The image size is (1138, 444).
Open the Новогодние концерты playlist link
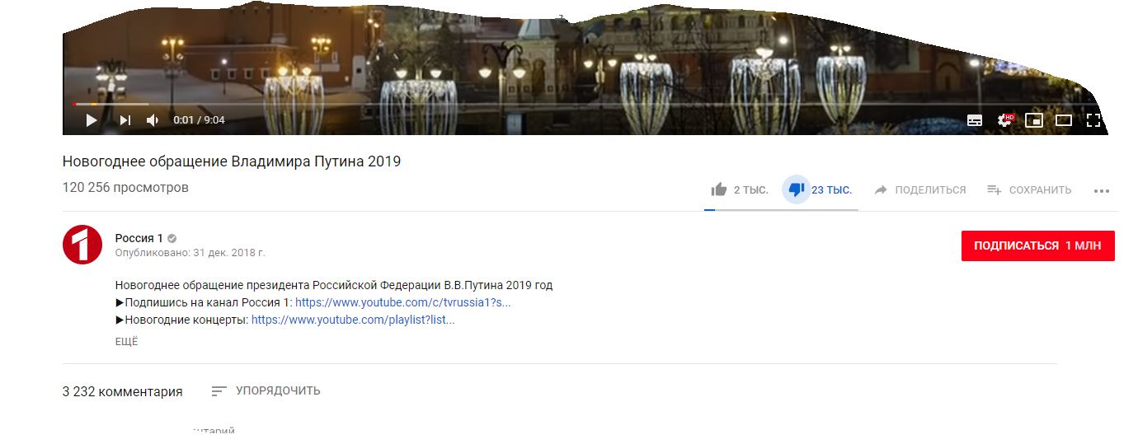(353, 320)
